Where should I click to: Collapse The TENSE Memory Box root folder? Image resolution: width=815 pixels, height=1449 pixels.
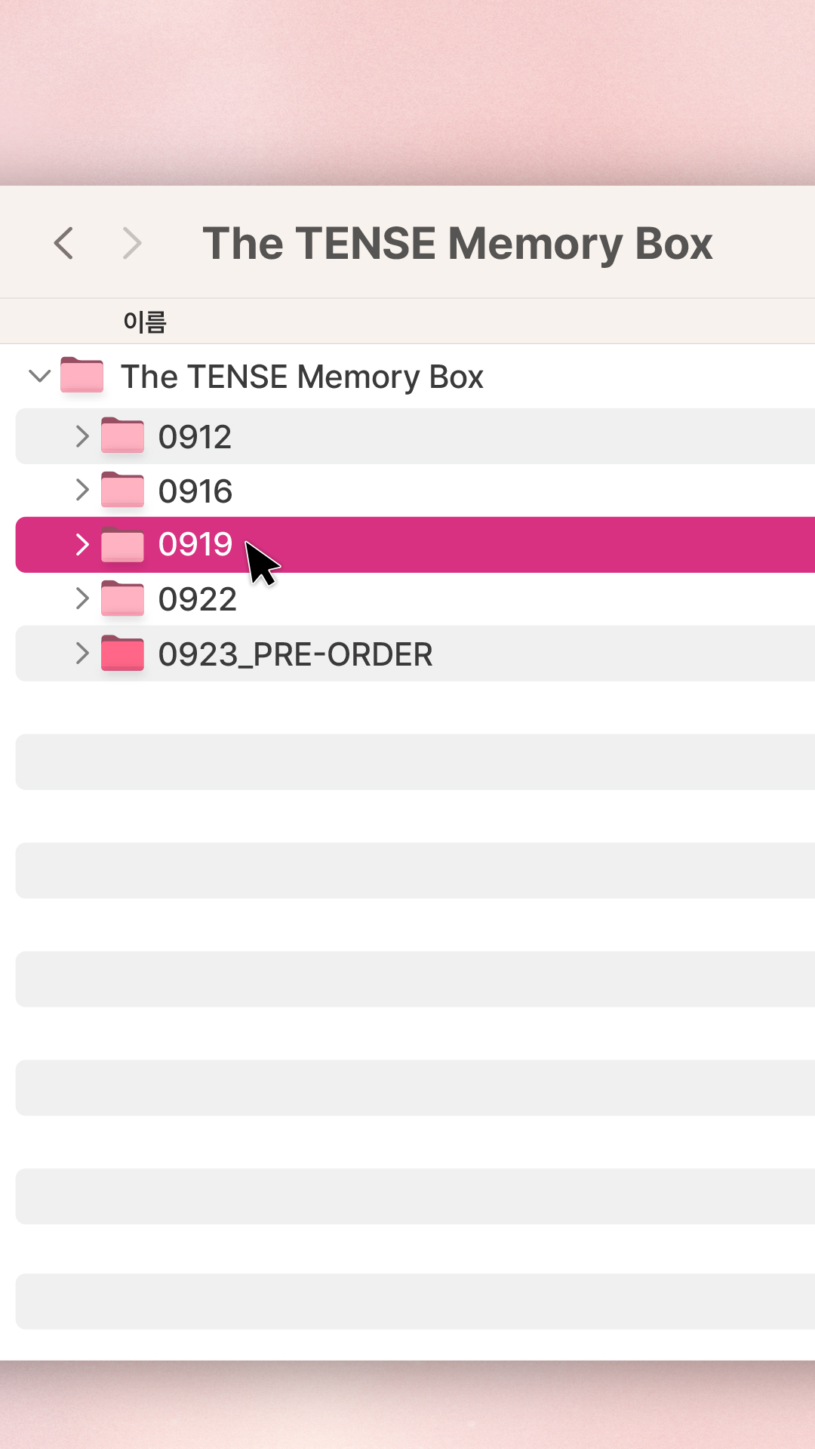(39, 375)
